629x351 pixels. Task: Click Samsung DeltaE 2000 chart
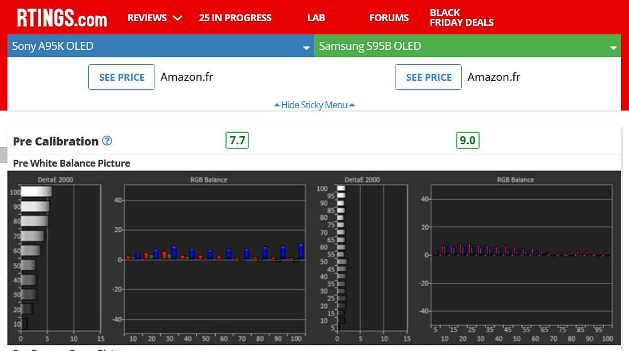pyautogui.click(x=363, y=259)
